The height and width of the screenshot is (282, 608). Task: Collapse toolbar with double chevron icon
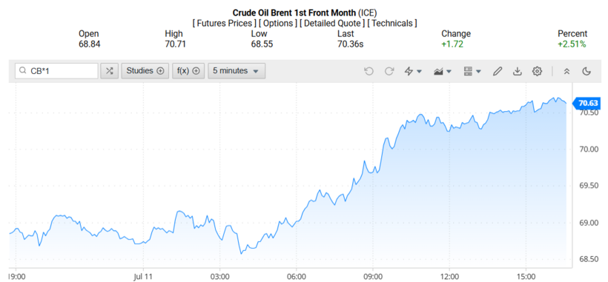pyautogui.click(x=566, y=71)
